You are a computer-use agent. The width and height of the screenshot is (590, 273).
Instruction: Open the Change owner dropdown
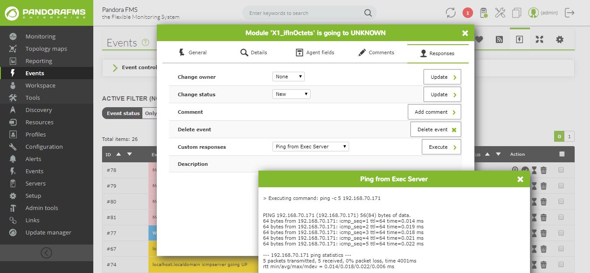(288, 77)
